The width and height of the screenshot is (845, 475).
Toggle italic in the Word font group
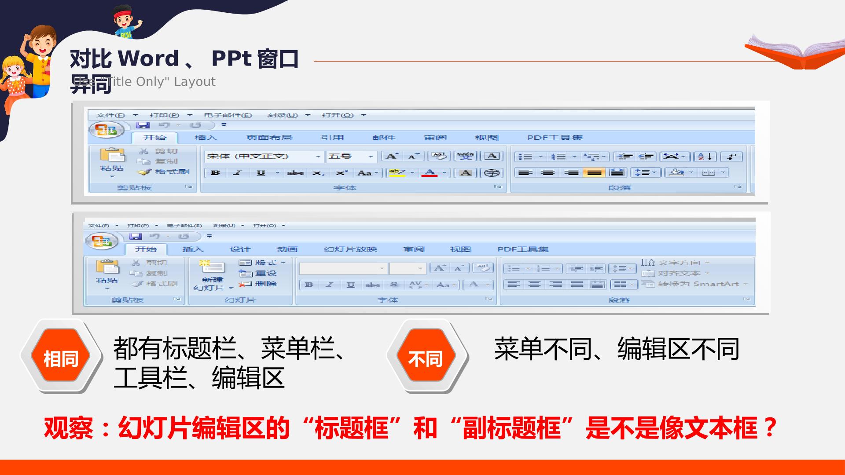click(238, 173)
